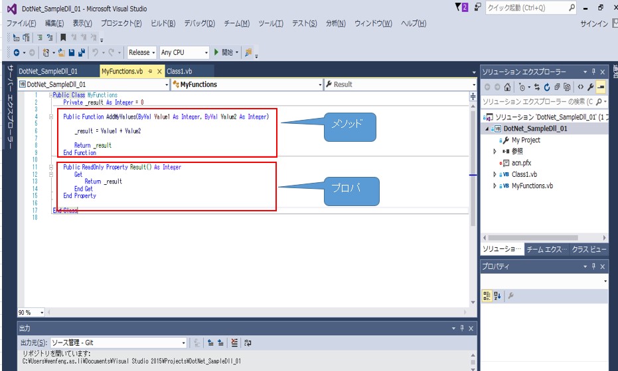The image size is (618, 371).
Task: Toggle a bookmark with the bookmark icon
Action: pos(63,38)
